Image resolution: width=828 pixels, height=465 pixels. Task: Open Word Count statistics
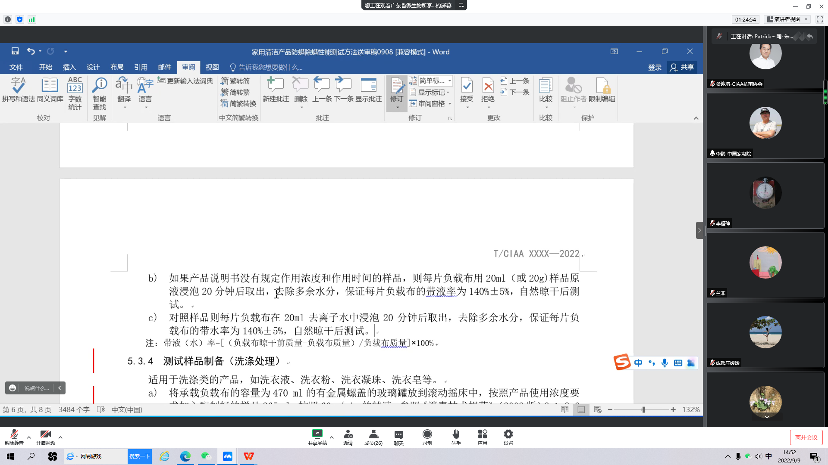pos(75,93)
